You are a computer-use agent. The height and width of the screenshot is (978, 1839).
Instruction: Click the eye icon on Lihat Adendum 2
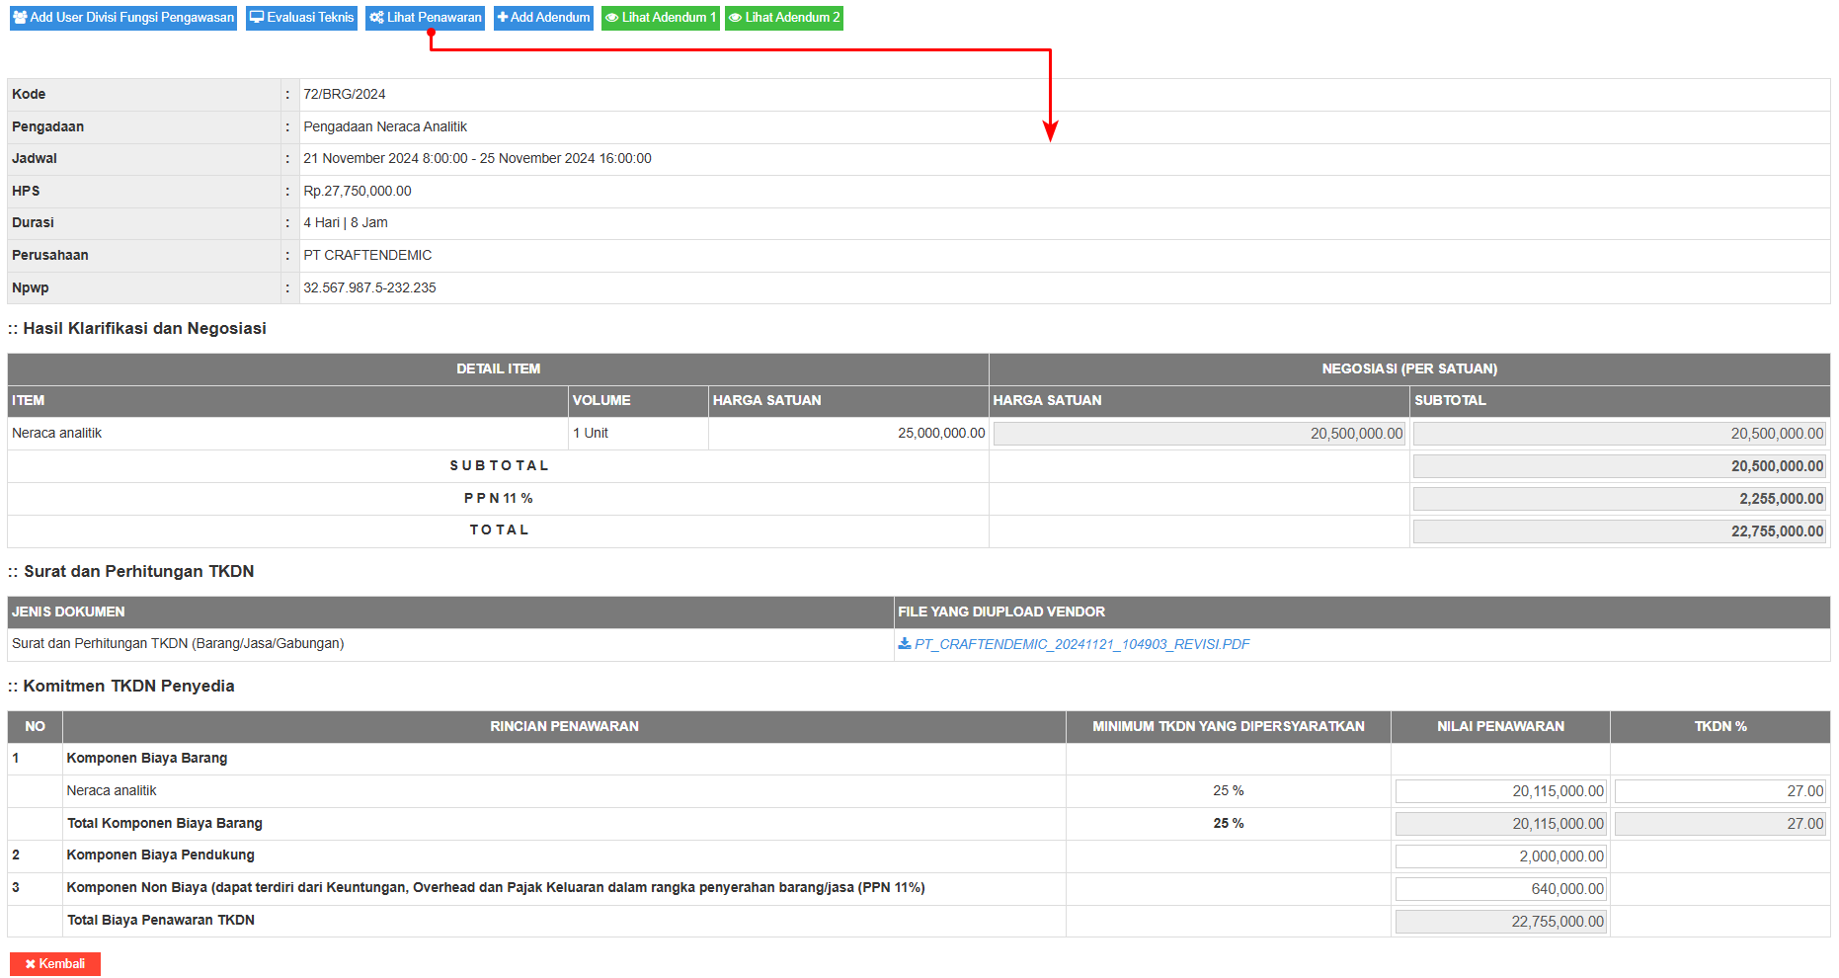click(x=736, y=18)
